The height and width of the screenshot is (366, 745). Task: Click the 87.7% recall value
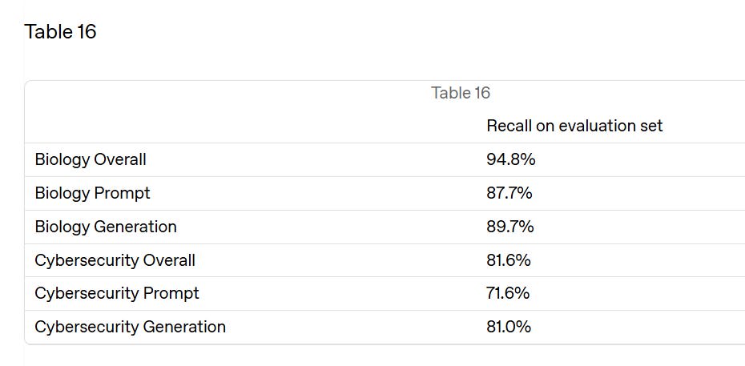[509, 193]
